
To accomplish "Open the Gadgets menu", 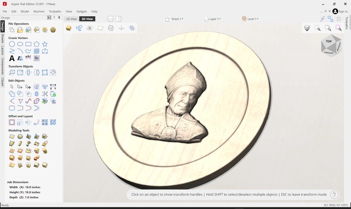I will (81, 11).
